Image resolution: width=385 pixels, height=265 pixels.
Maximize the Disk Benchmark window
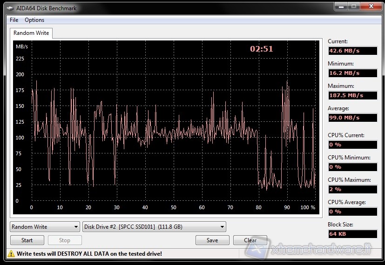pos(353,7)
